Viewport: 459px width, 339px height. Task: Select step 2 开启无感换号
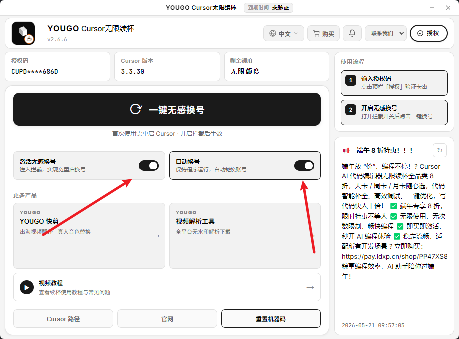point(394,112)
